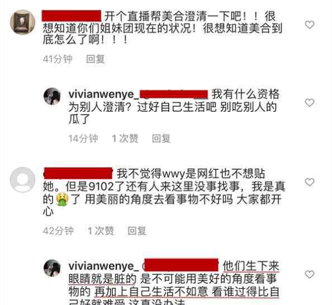This screenshot has width=332, height=305.
Task: Reply to the 41分钟 comment
Action: (96, 59)
